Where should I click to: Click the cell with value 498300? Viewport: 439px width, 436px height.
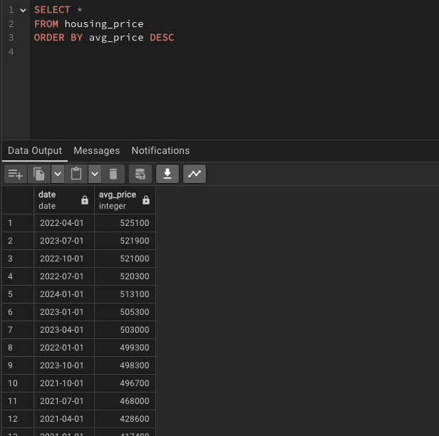click(x=125, y=365)
